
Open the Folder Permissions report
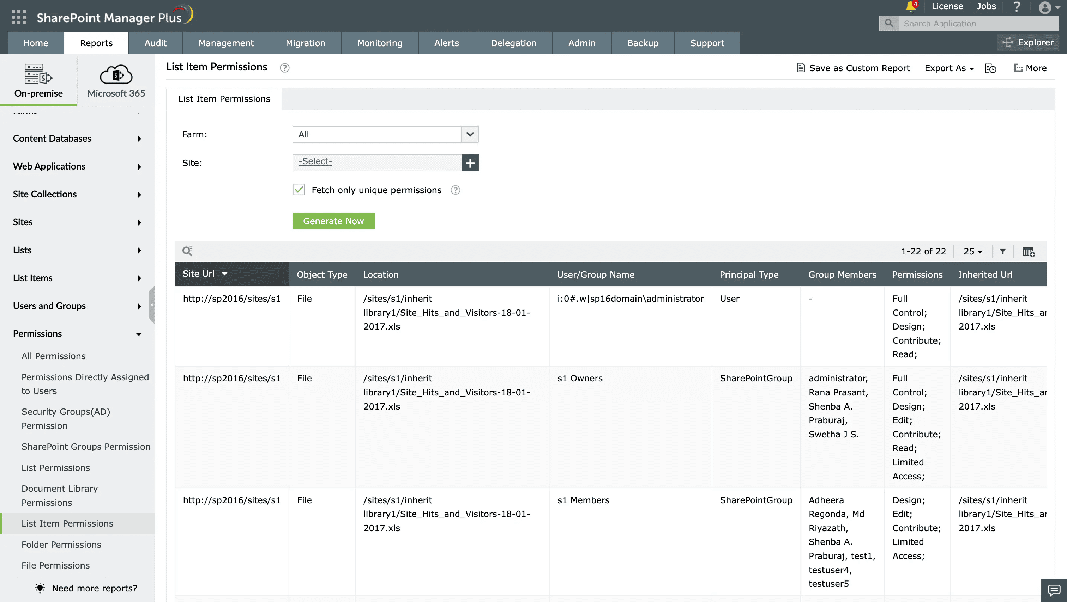click(61, 545)
